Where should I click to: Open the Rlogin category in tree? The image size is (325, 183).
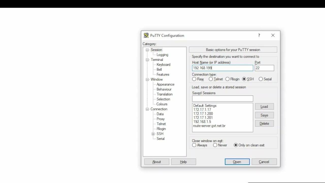point(161,129)
